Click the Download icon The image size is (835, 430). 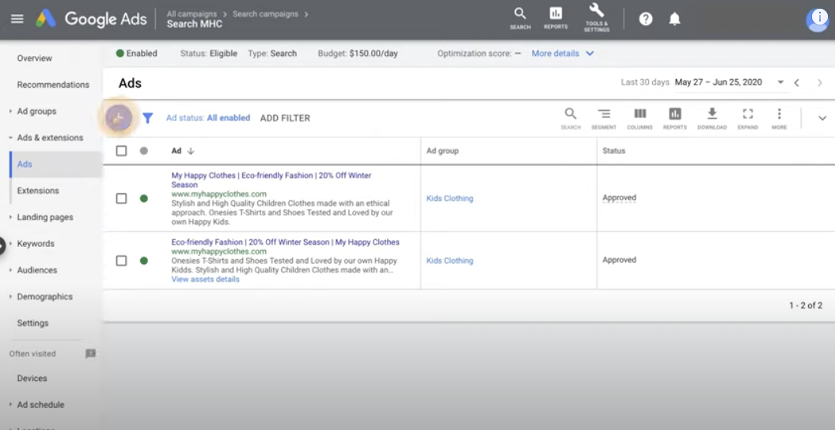coord(712,118)
